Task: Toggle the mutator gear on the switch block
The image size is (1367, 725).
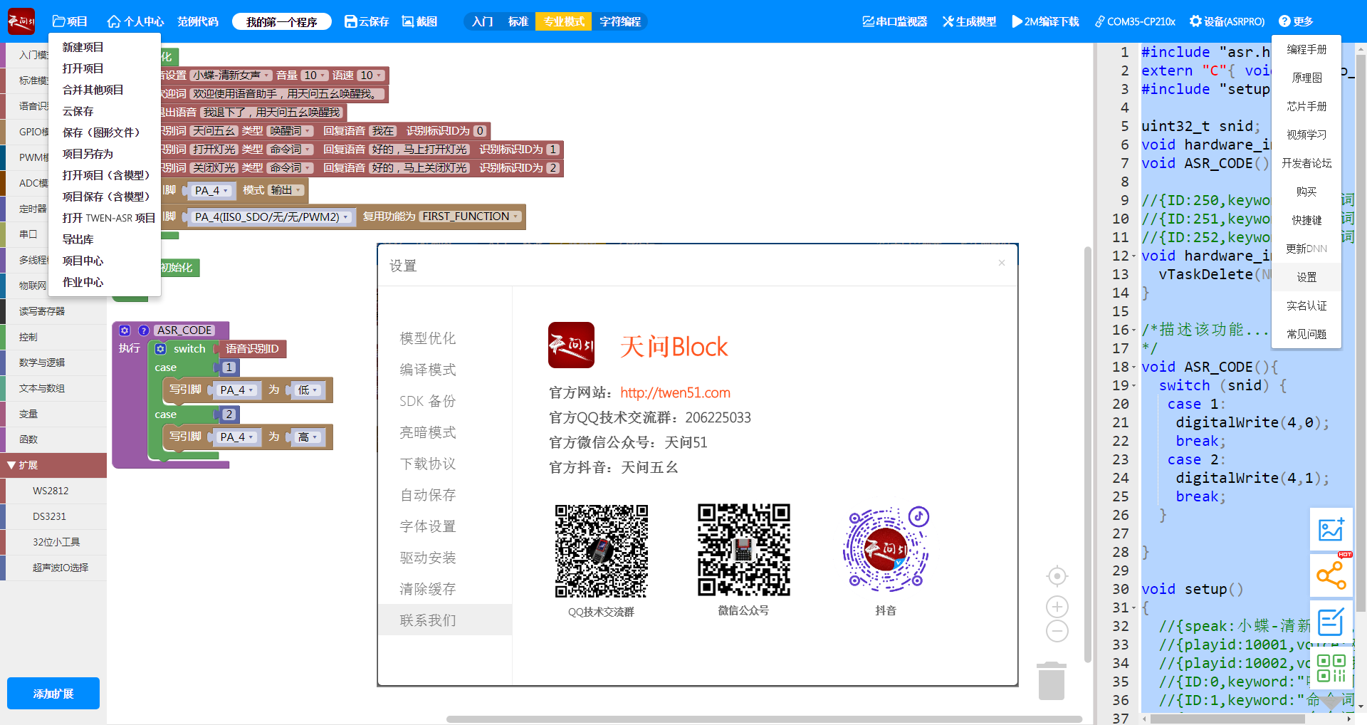Action: click(159, 349)
